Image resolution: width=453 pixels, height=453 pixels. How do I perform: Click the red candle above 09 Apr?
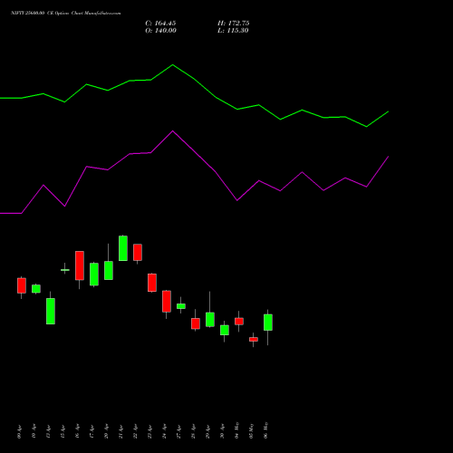(22, 285)
